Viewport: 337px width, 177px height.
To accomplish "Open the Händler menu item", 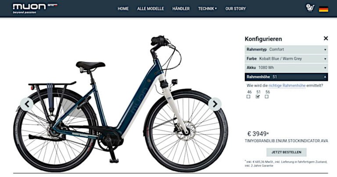I will tap(181, 9).
